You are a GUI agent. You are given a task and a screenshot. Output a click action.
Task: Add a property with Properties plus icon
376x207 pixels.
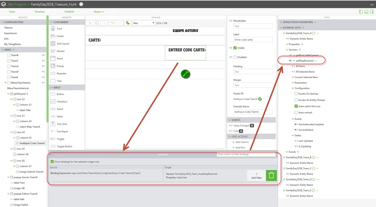point(302,44)
